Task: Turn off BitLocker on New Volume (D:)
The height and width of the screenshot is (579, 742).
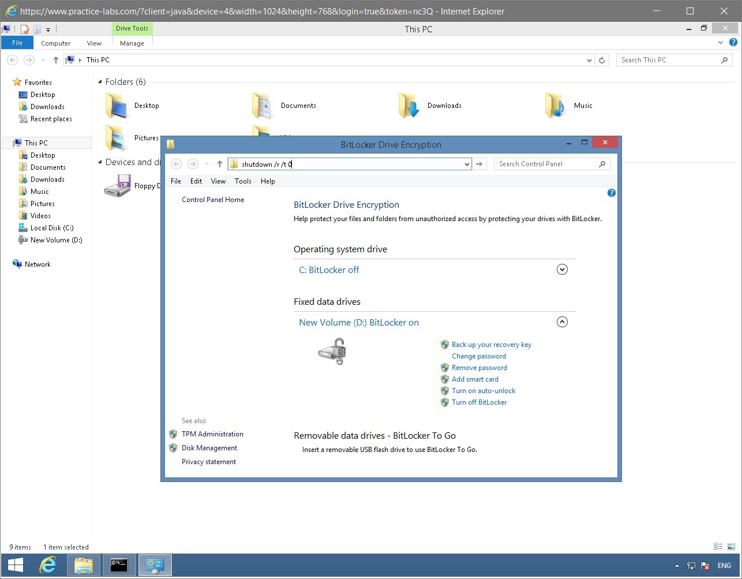Action: [x=479, y=402]
